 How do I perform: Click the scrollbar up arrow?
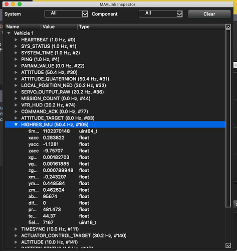(228, 27)
